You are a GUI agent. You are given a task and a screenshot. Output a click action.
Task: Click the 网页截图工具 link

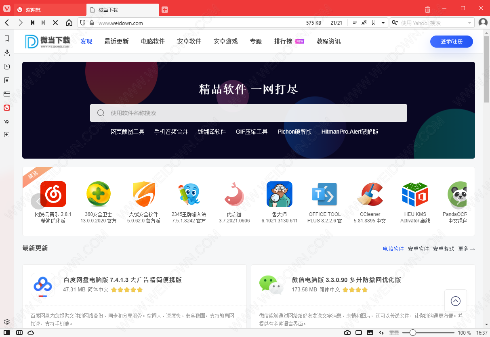pyautogui.click(x=127, y=132)
